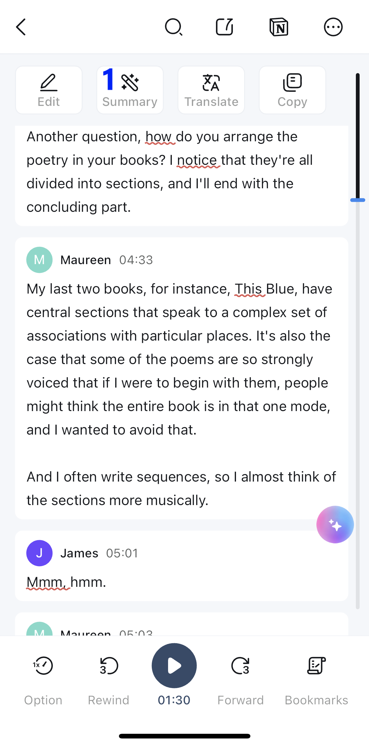
Task: Open the search magnifier icon
Action: (x=174, y=27)
